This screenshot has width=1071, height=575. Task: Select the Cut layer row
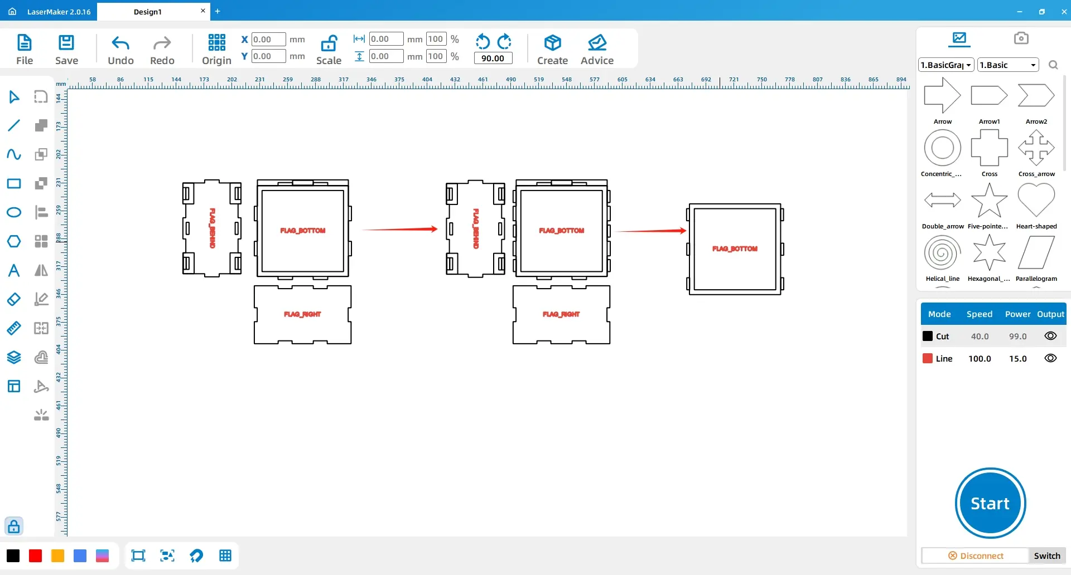(993, 336)
